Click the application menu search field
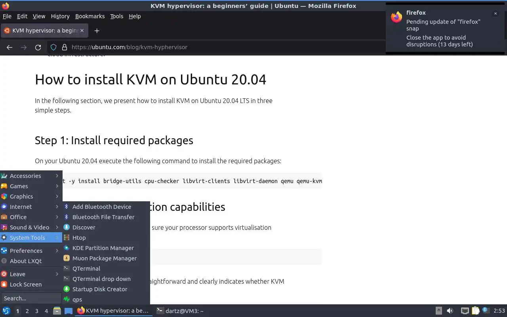 (31, 298)
